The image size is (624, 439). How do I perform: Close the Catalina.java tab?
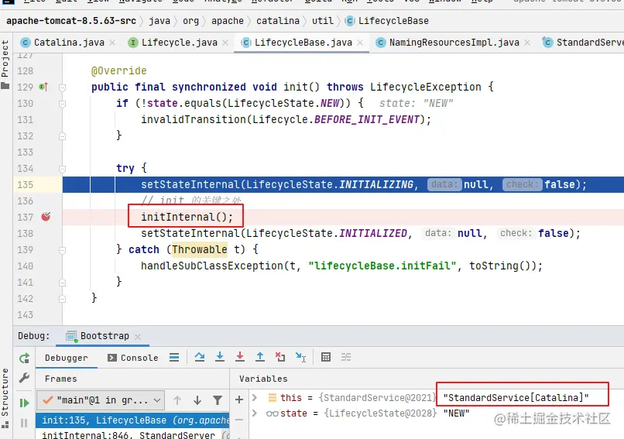click(112, 43)
